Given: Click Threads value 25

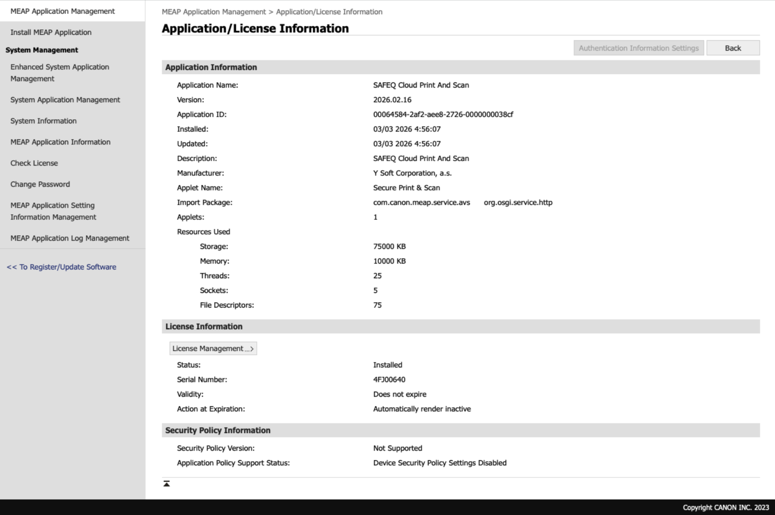Looking at the screenshot, I should (377, 276).
